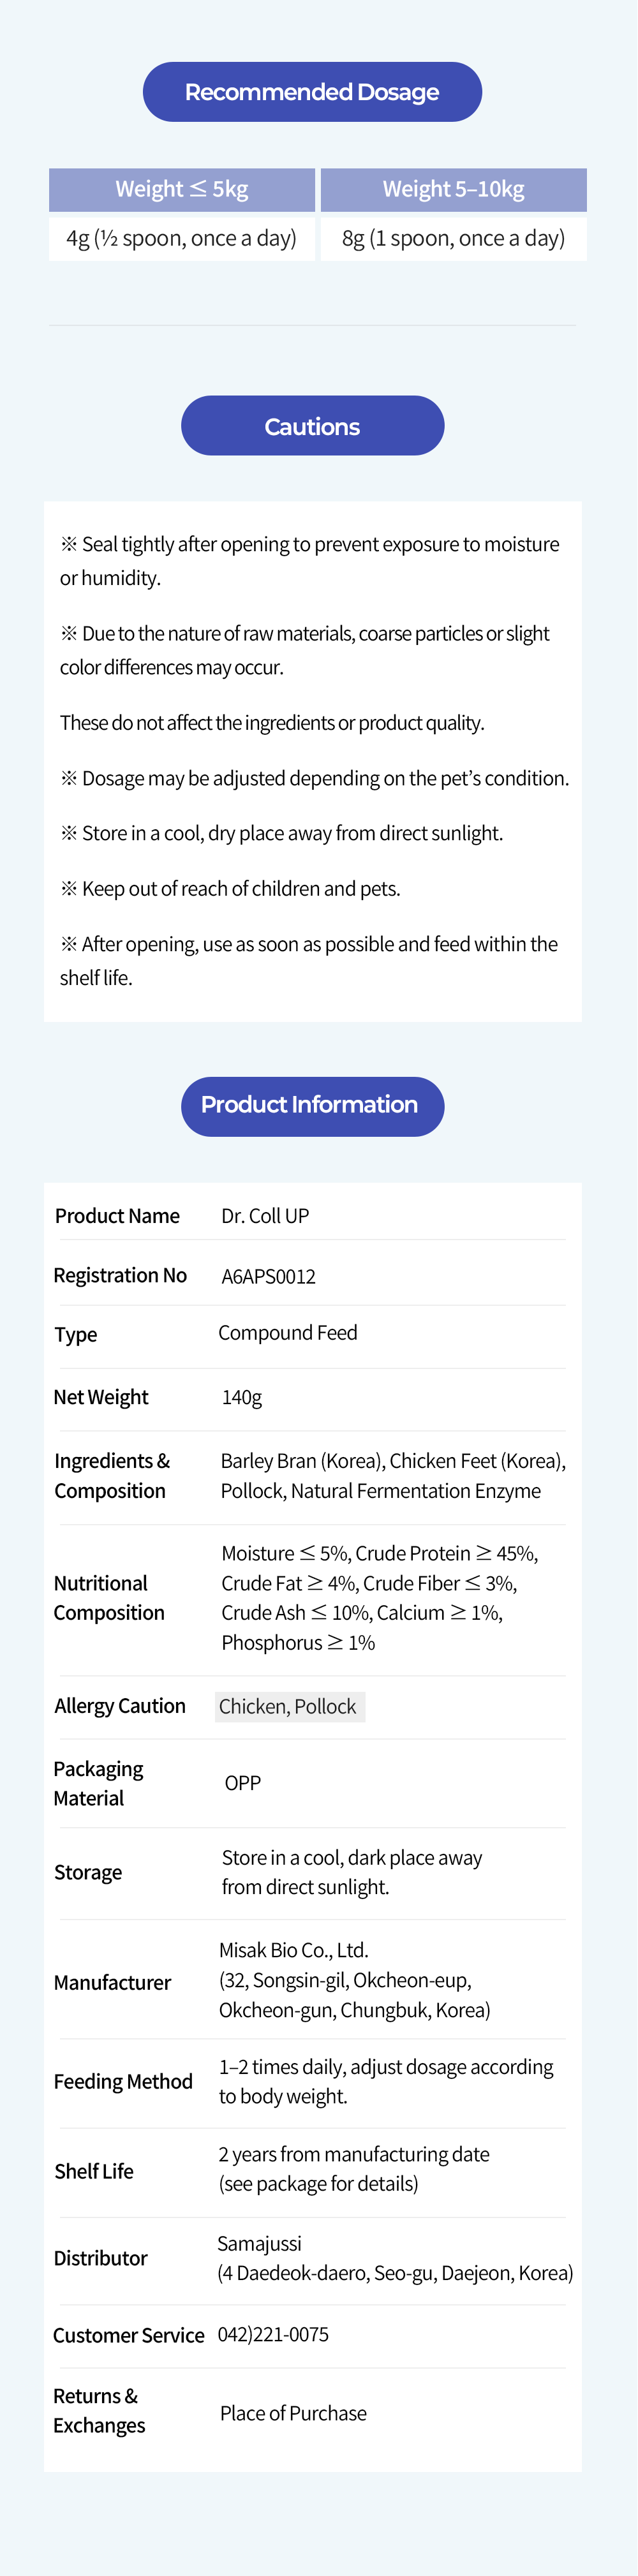Click the 4g half spoon dosage cell
The image size is (638, 2576).
182,239
